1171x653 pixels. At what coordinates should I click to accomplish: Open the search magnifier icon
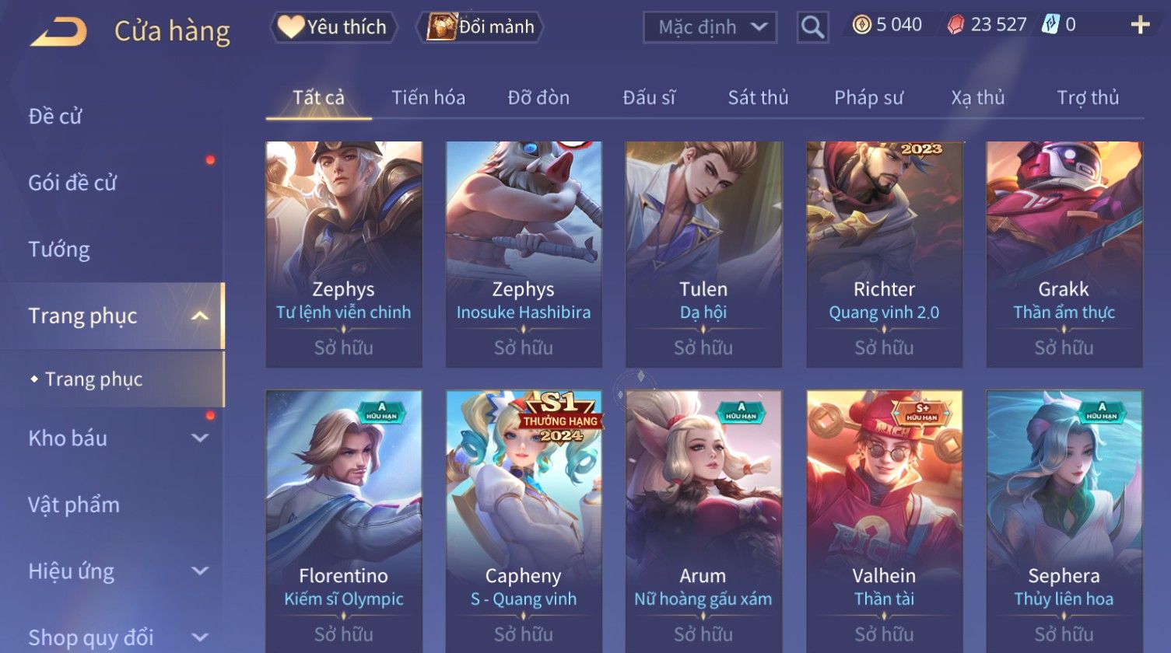tap(812, 28)
